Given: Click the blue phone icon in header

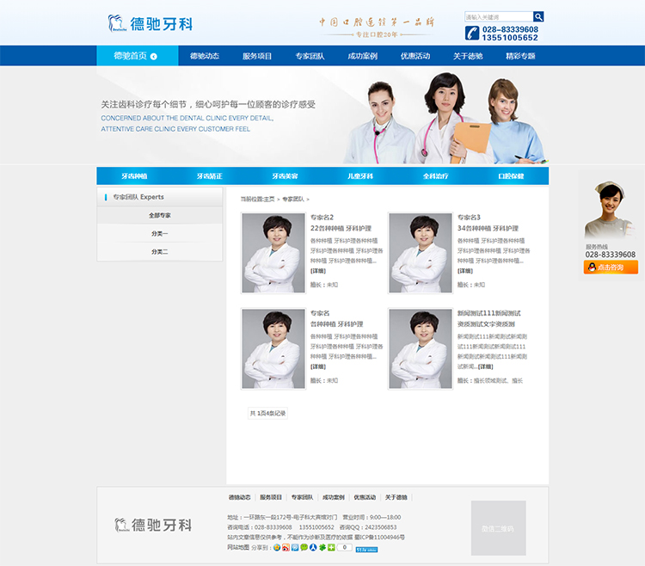Looking at the screenshot, I should tap(472, 33).
